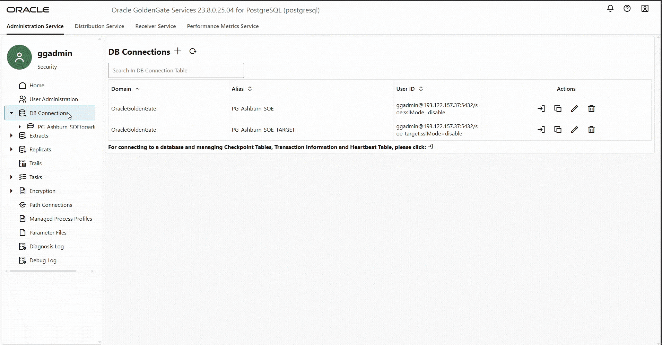Sort the table by Domain column arrow
662x345 pixels.
137,89
